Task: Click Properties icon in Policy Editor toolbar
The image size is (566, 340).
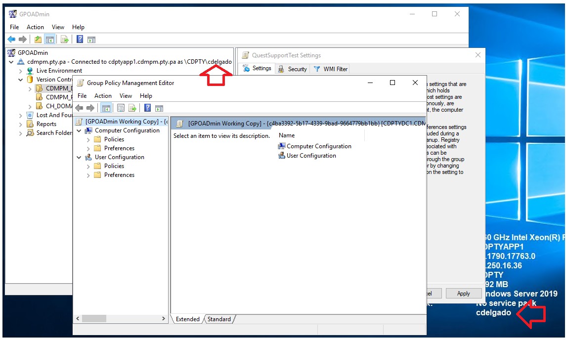Action: click(121, 108)
